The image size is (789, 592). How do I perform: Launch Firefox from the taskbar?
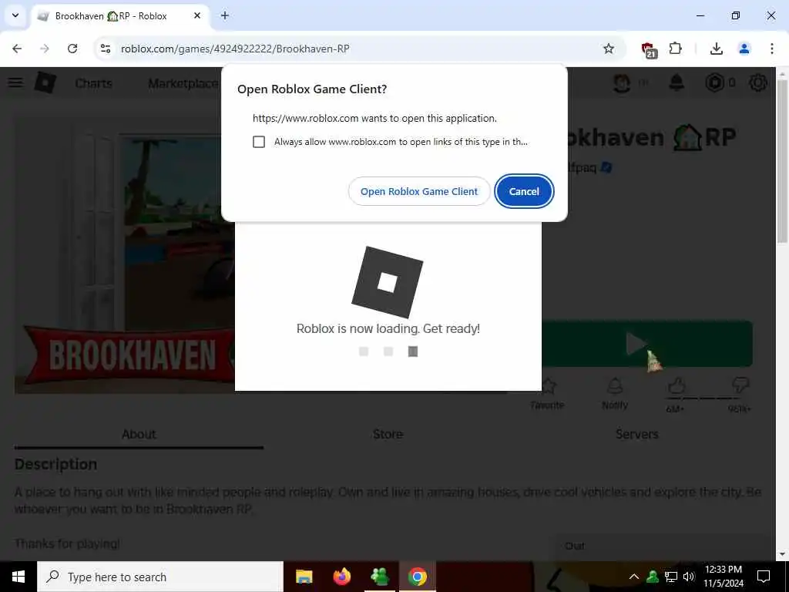(x=341, y=577)
